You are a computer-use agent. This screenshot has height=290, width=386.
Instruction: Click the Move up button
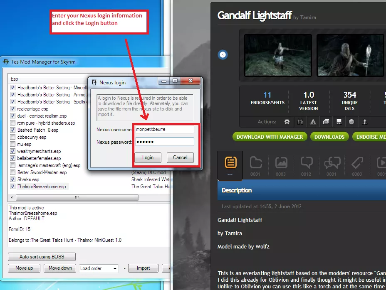pyautogui.click(x=24, y=268)
